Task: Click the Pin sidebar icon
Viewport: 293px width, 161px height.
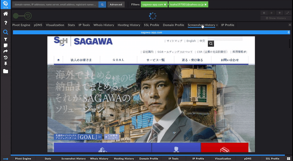Action: pyautogui.click(x=6, y=64)
